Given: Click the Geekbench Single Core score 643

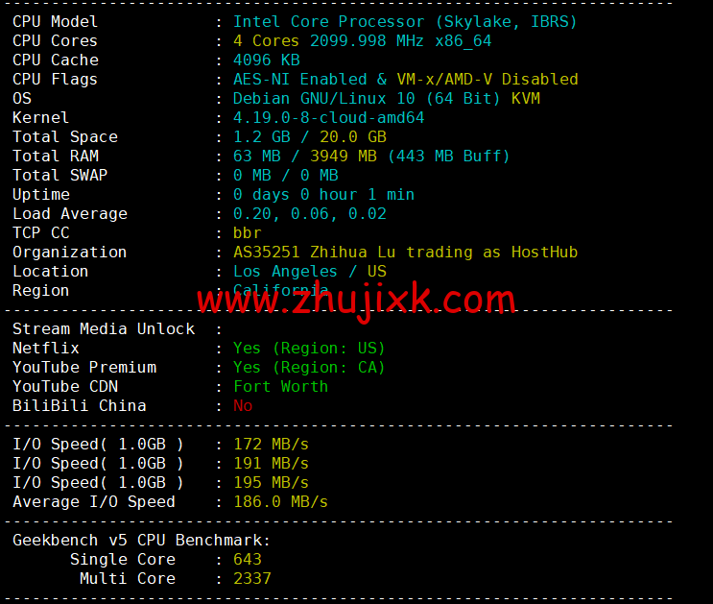Looking at the screenshot, I should point(248,559).
